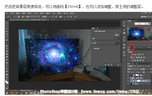This screenshot has width=152, height=96.
Task: Open the Swatches panel icon
Action: 124,48
